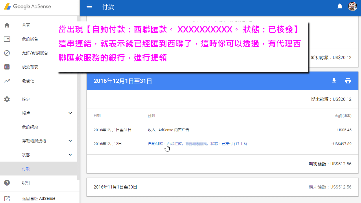Image resolution: width=361 pixels, height=203 pixels.
Task: Click the 日期 column header
Action: [97, 116]
